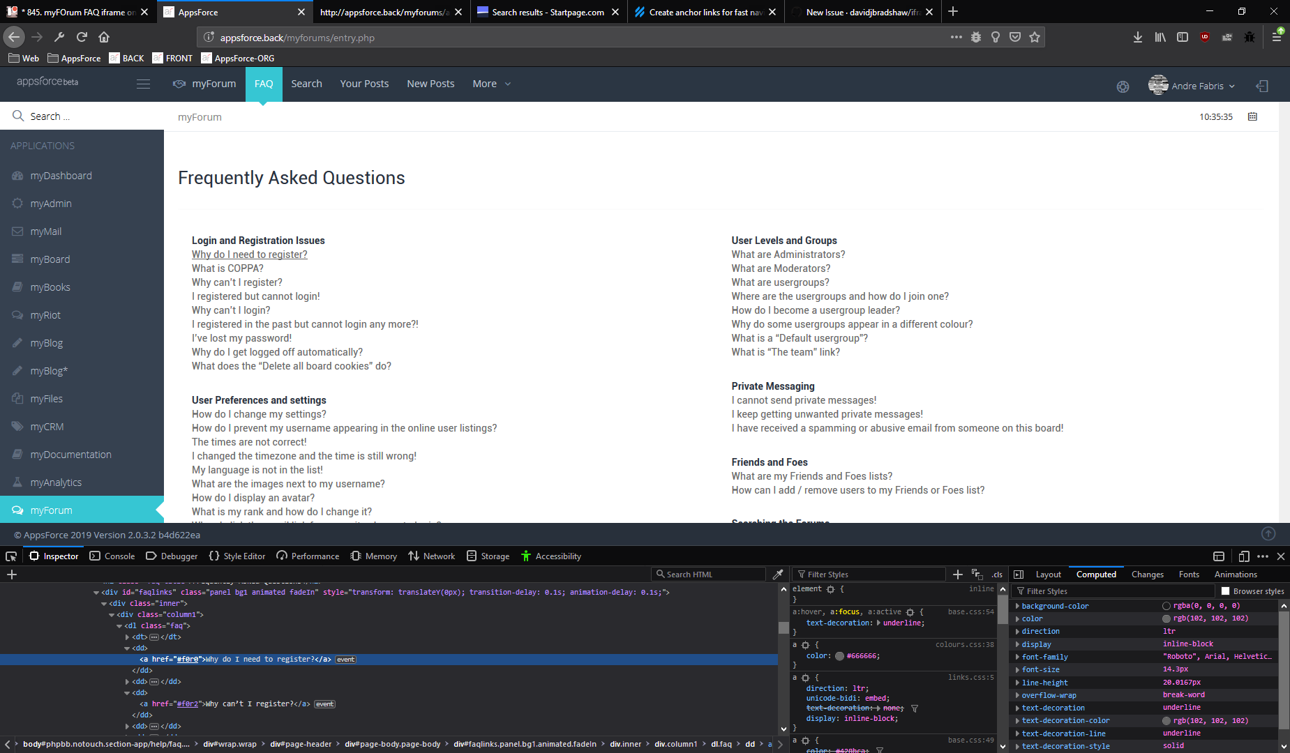Bookmark this page with the star icon
Screen dimensions: 1290x753
1035,37
